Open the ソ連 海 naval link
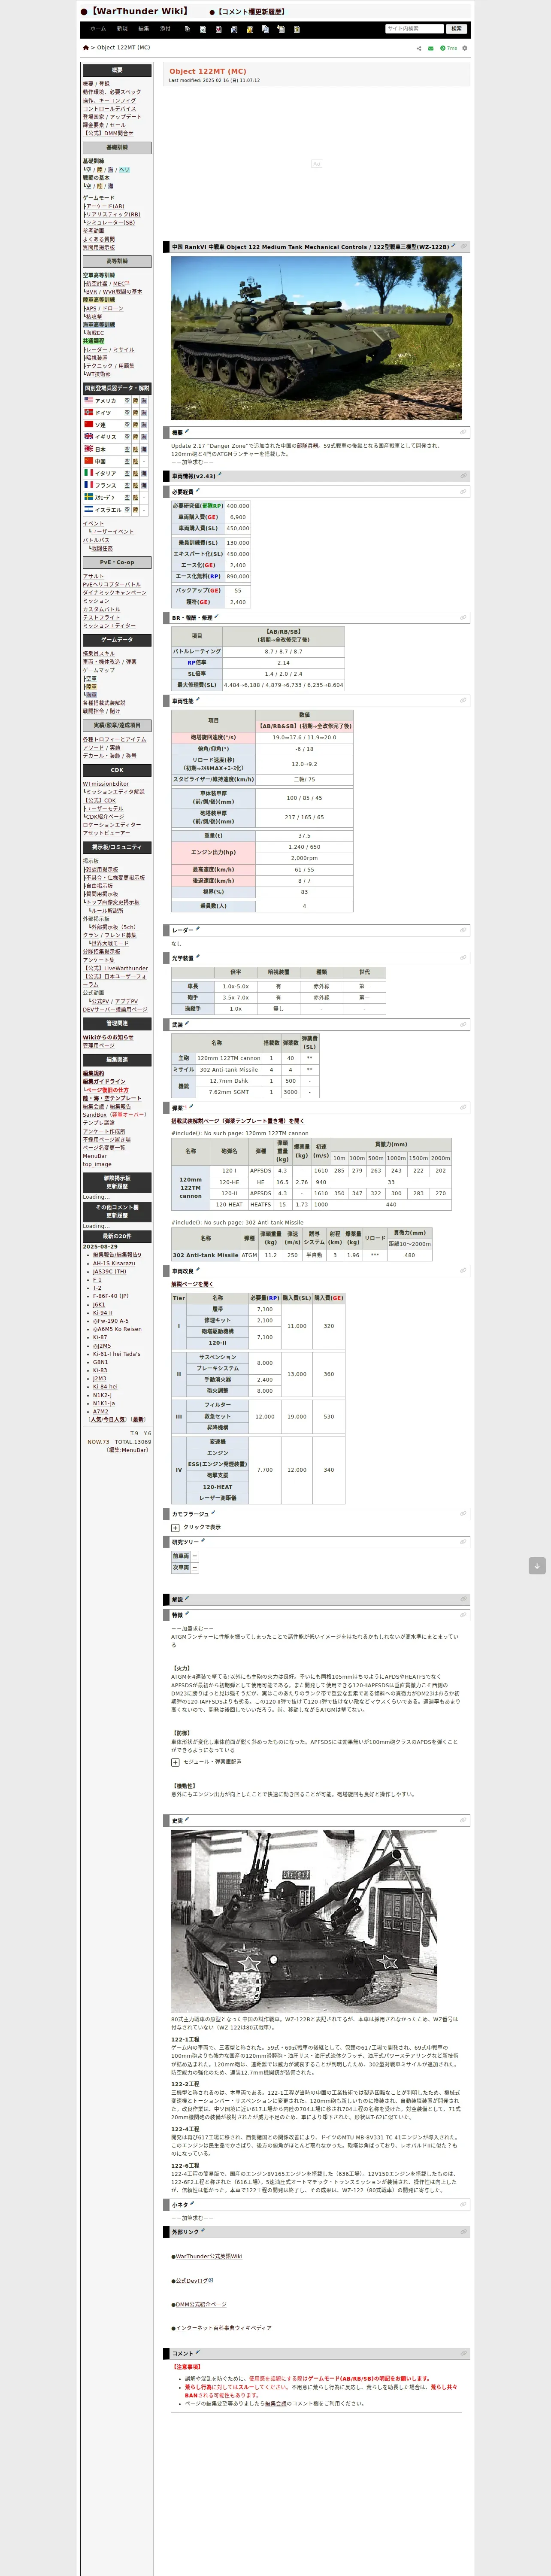 (145, 424)
